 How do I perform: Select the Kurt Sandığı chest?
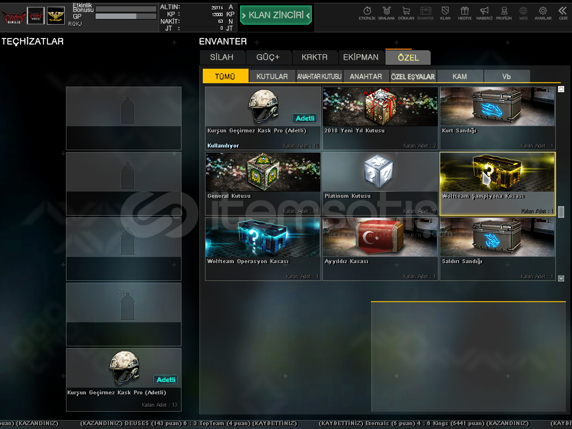pyautogui.click(x=498, y=118)
